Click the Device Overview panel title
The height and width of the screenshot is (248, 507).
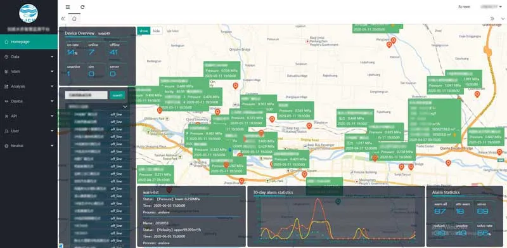[x=80, y=33]
